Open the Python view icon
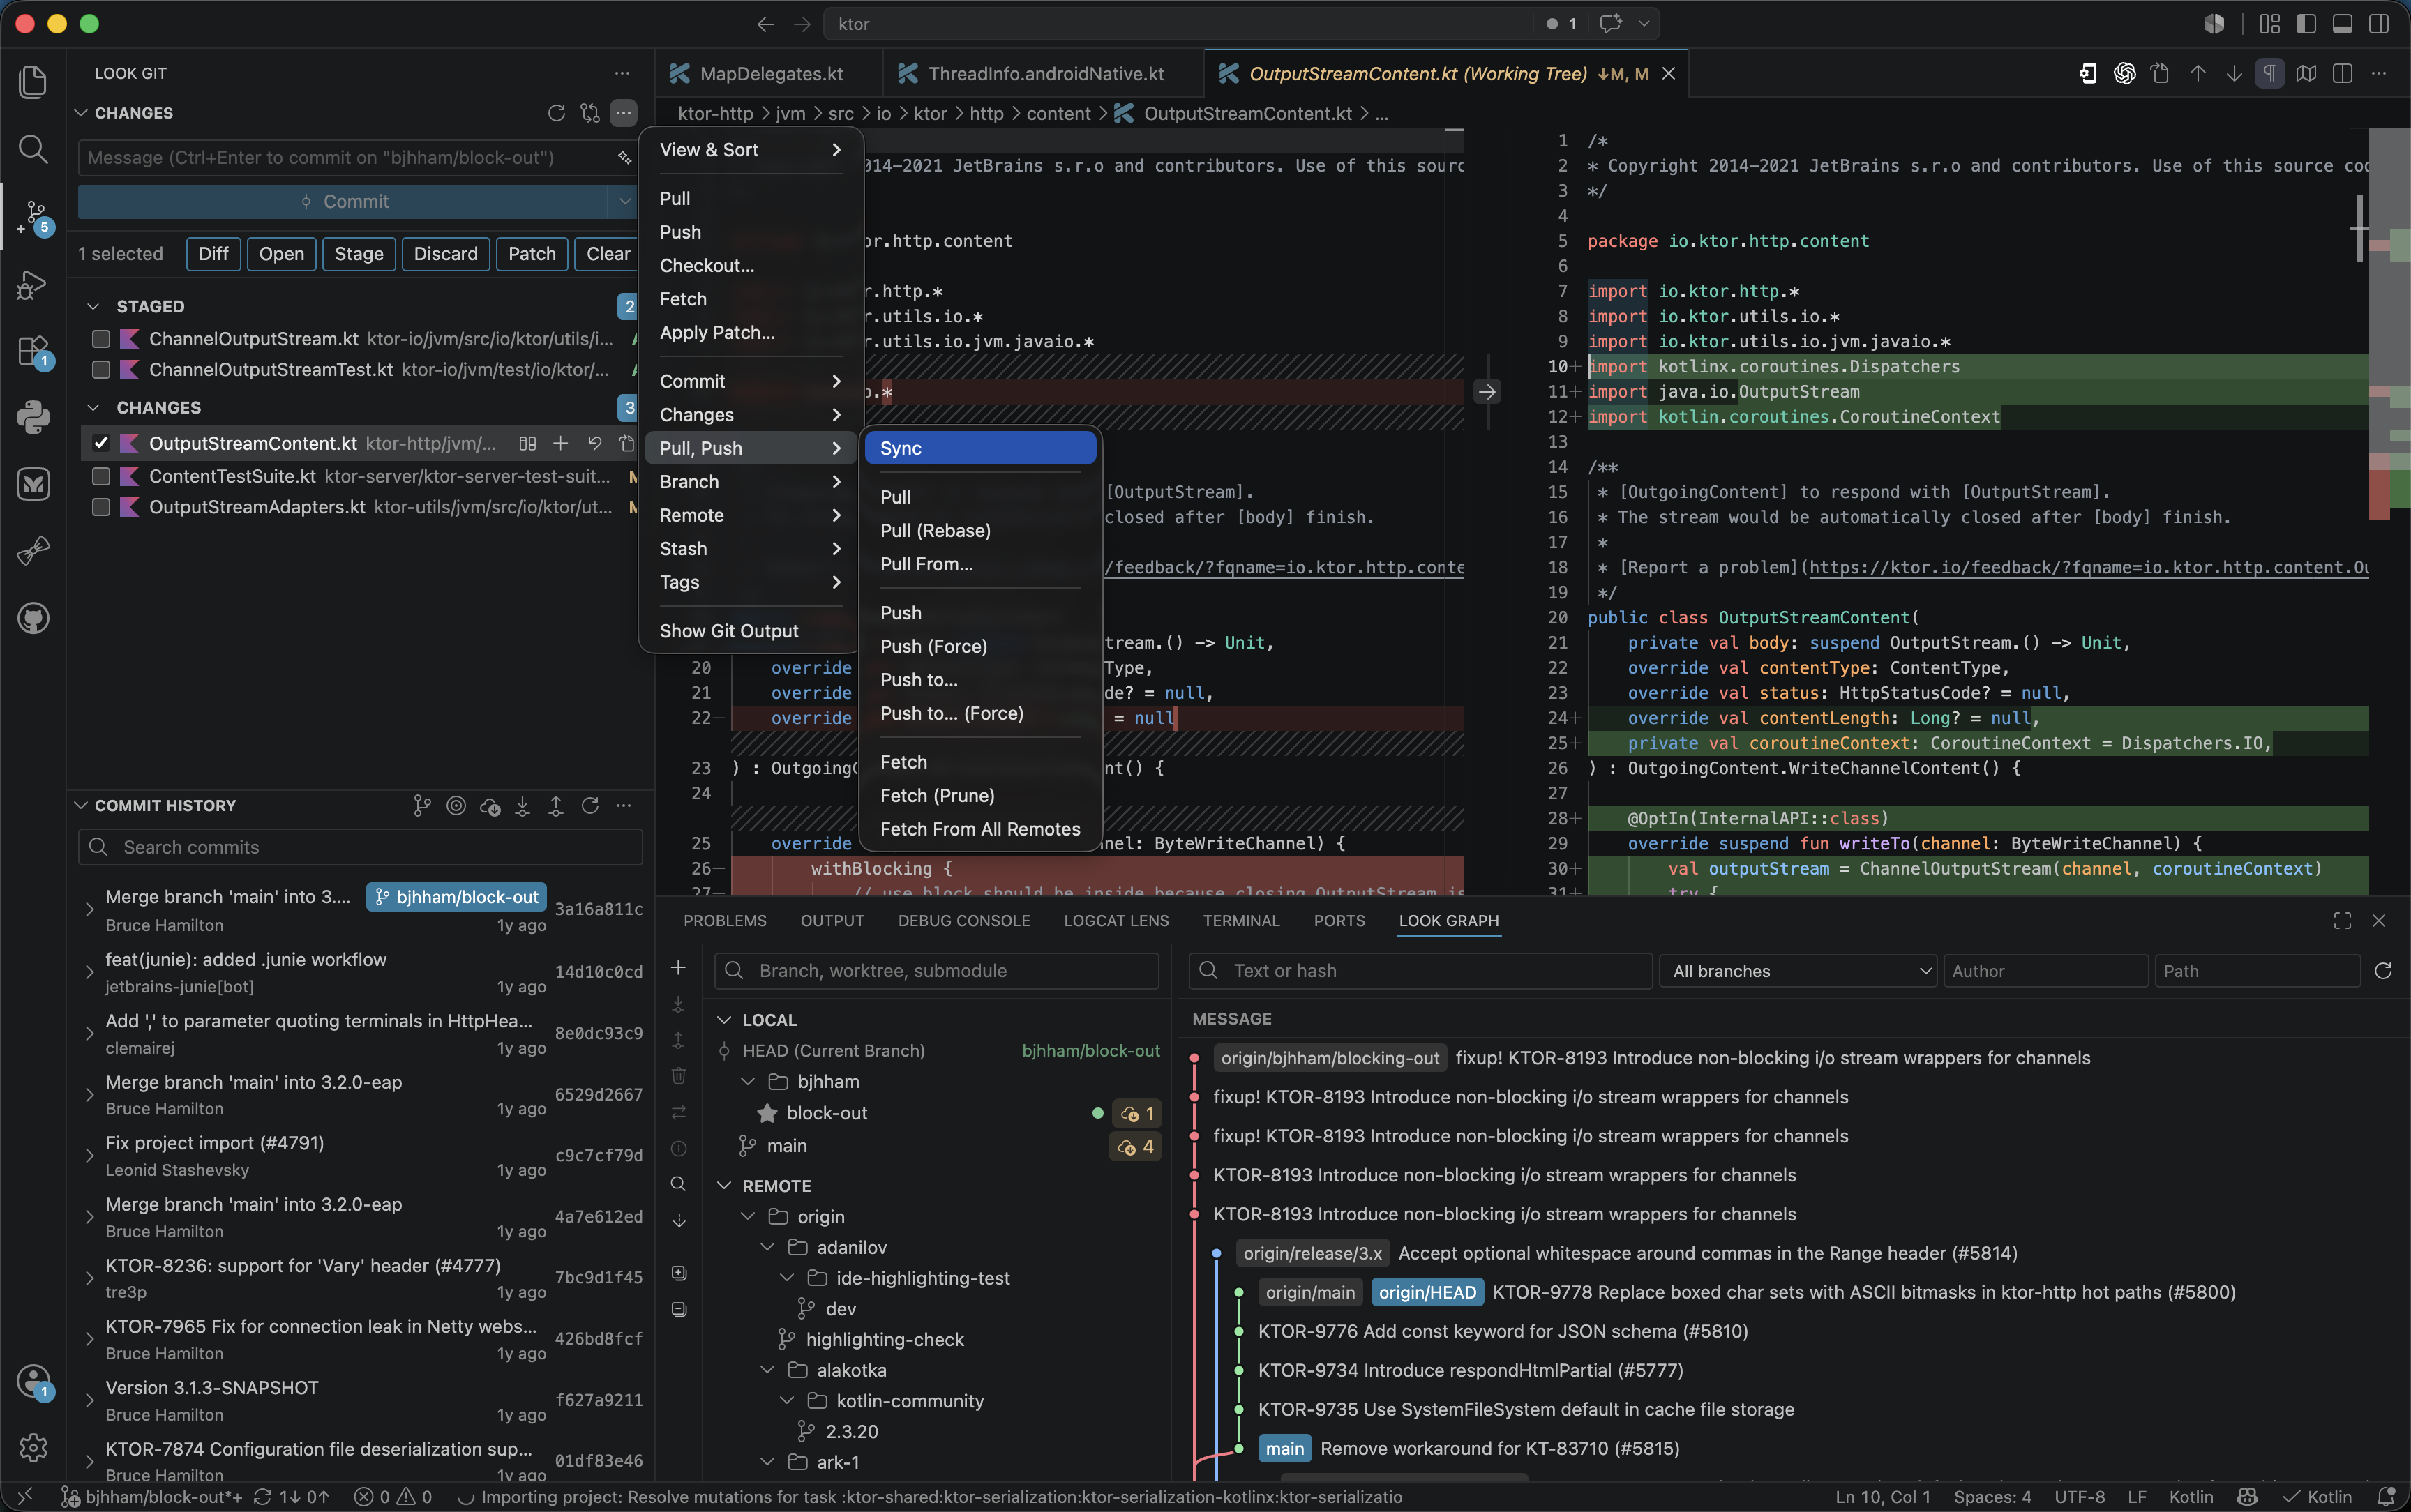 33,417
